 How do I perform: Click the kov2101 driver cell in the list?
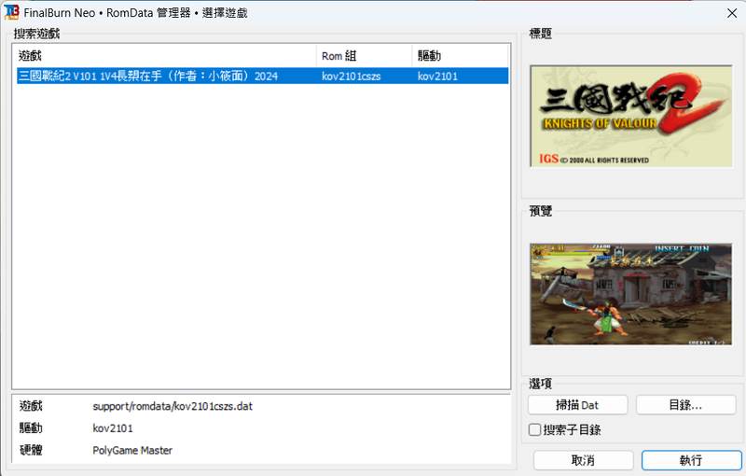pyautogui.click(x=437, y=77)
